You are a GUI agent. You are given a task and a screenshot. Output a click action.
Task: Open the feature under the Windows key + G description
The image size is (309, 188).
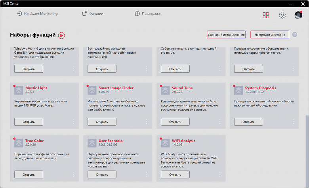click(29, 69)
